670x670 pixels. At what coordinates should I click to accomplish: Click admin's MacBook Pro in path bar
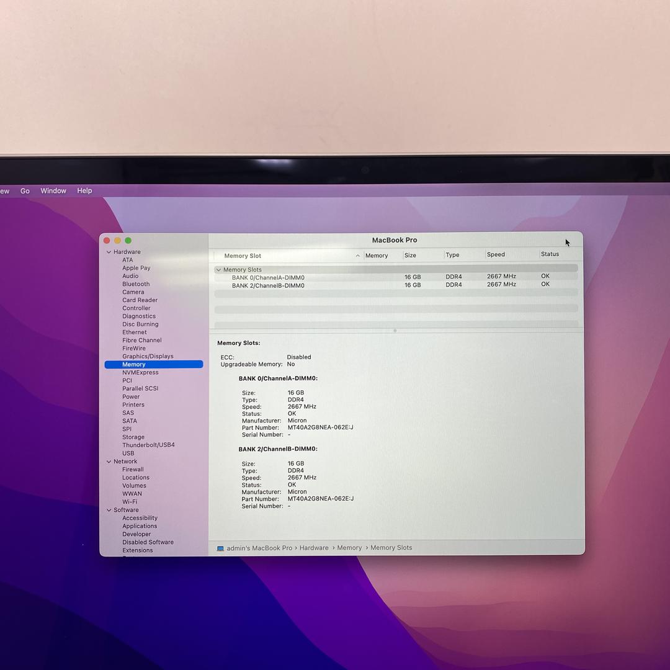pos(259,548)
